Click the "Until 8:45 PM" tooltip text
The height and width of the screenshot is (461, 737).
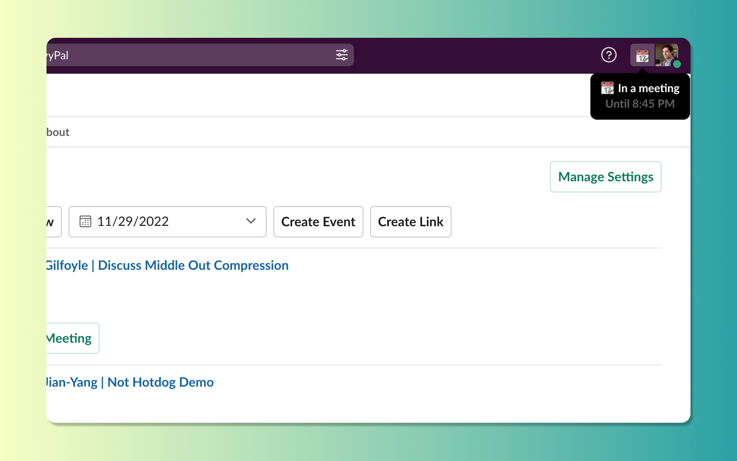point(640,104)
